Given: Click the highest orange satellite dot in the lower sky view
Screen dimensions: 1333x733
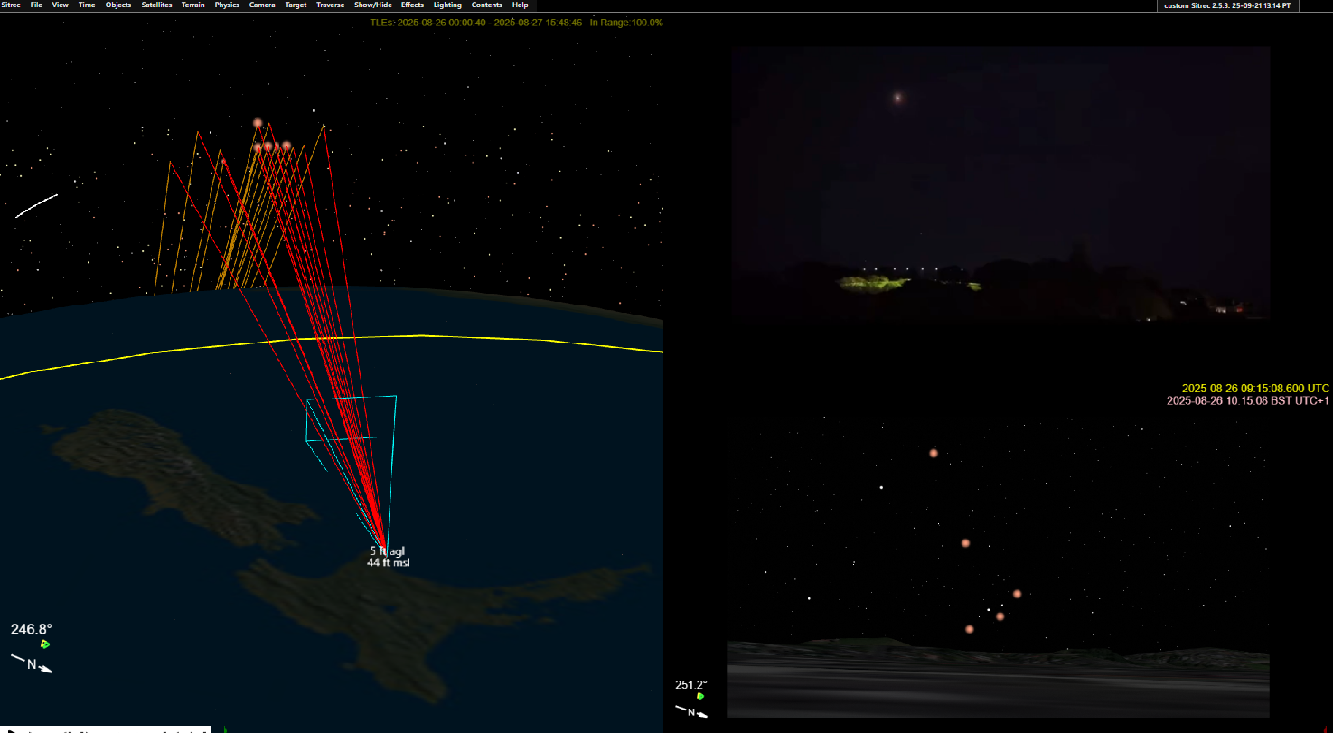Looking at the screenshot, I should tap(934, 453).
